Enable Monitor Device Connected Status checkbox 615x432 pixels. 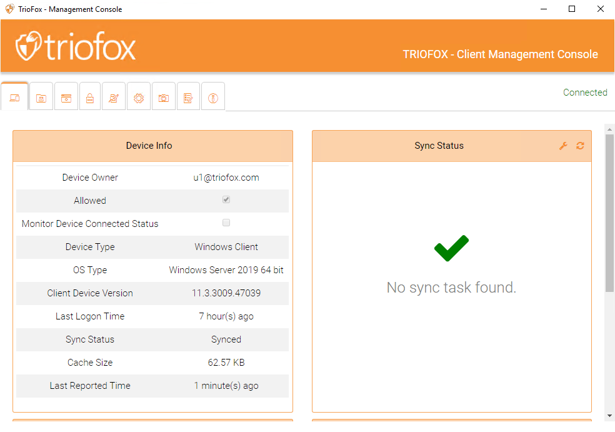point(226,223)
